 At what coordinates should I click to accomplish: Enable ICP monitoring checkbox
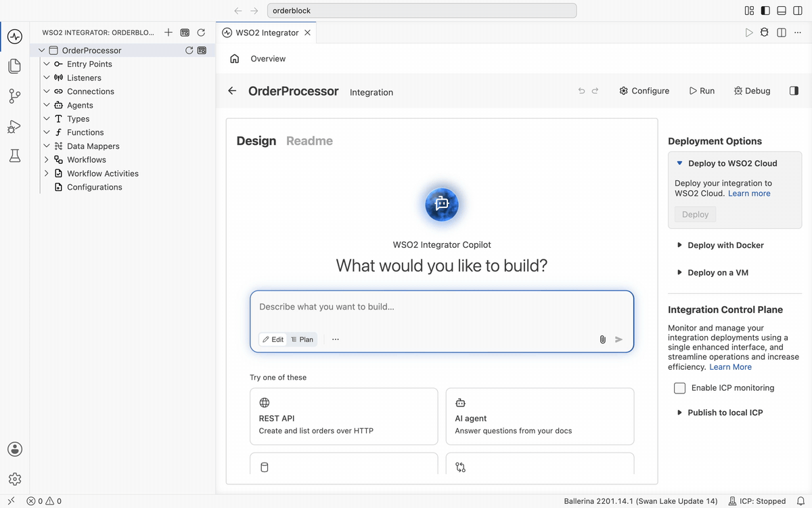point(680,388)
